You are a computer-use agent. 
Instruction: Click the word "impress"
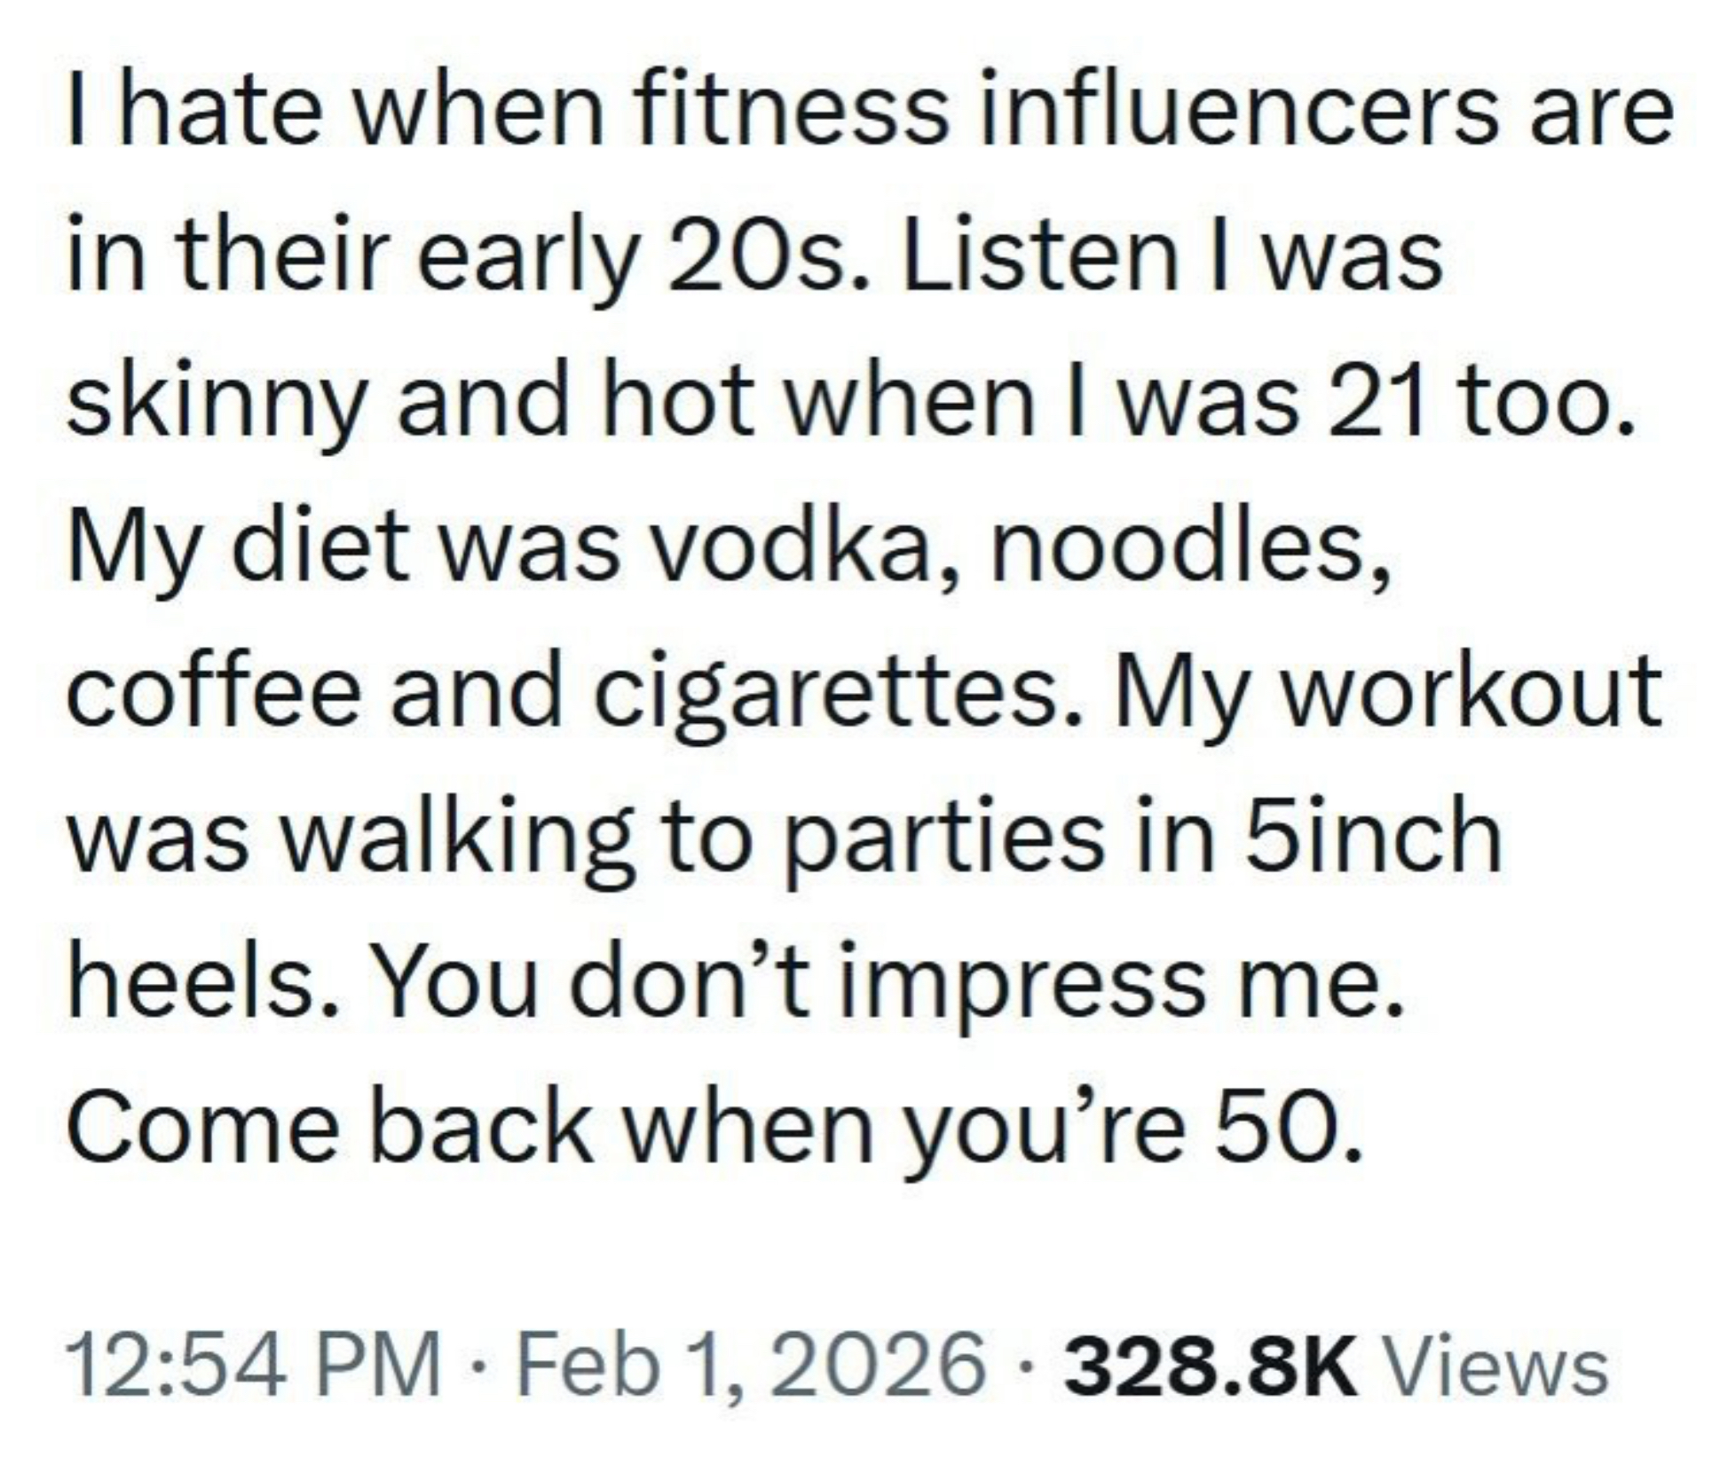1021,987
